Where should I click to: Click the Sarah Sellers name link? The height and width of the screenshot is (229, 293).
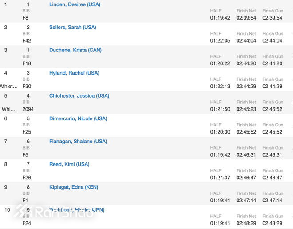[72, 27]
